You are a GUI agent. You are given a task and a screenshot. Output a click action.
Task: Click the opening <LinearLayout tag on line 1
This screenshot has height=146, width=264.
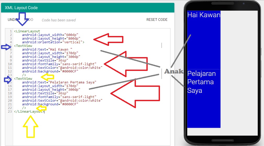[x=27, y=31]
